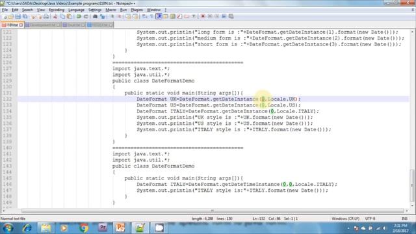Viewport: 416px width, 234px height.
Task: Toggle INS mode in status bar
Action: click(404, 218)
